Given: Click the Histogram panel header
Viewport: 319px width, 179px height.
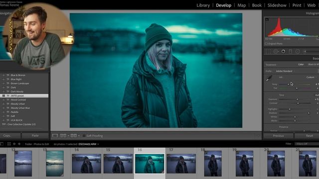Looking at the screenshot, I should pyautogui.click(x=291, y=13).
